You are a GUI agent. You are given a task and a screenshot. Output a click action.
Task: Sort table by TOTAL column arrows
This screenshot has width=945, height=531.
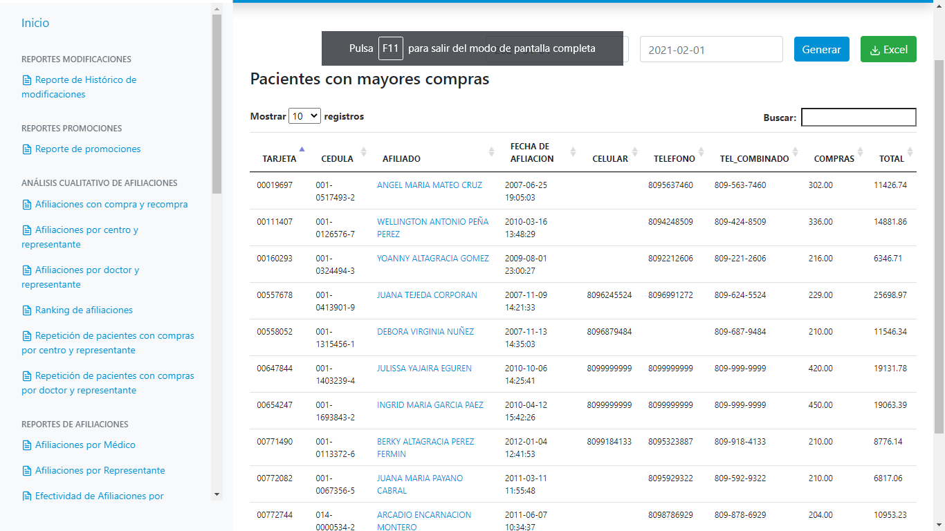point(910,151)
